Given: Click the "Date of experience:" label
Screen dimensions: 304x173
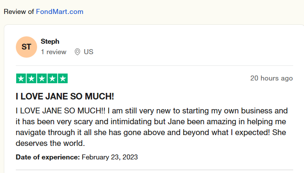Looking at the screenshot, I should coord(48,157).
